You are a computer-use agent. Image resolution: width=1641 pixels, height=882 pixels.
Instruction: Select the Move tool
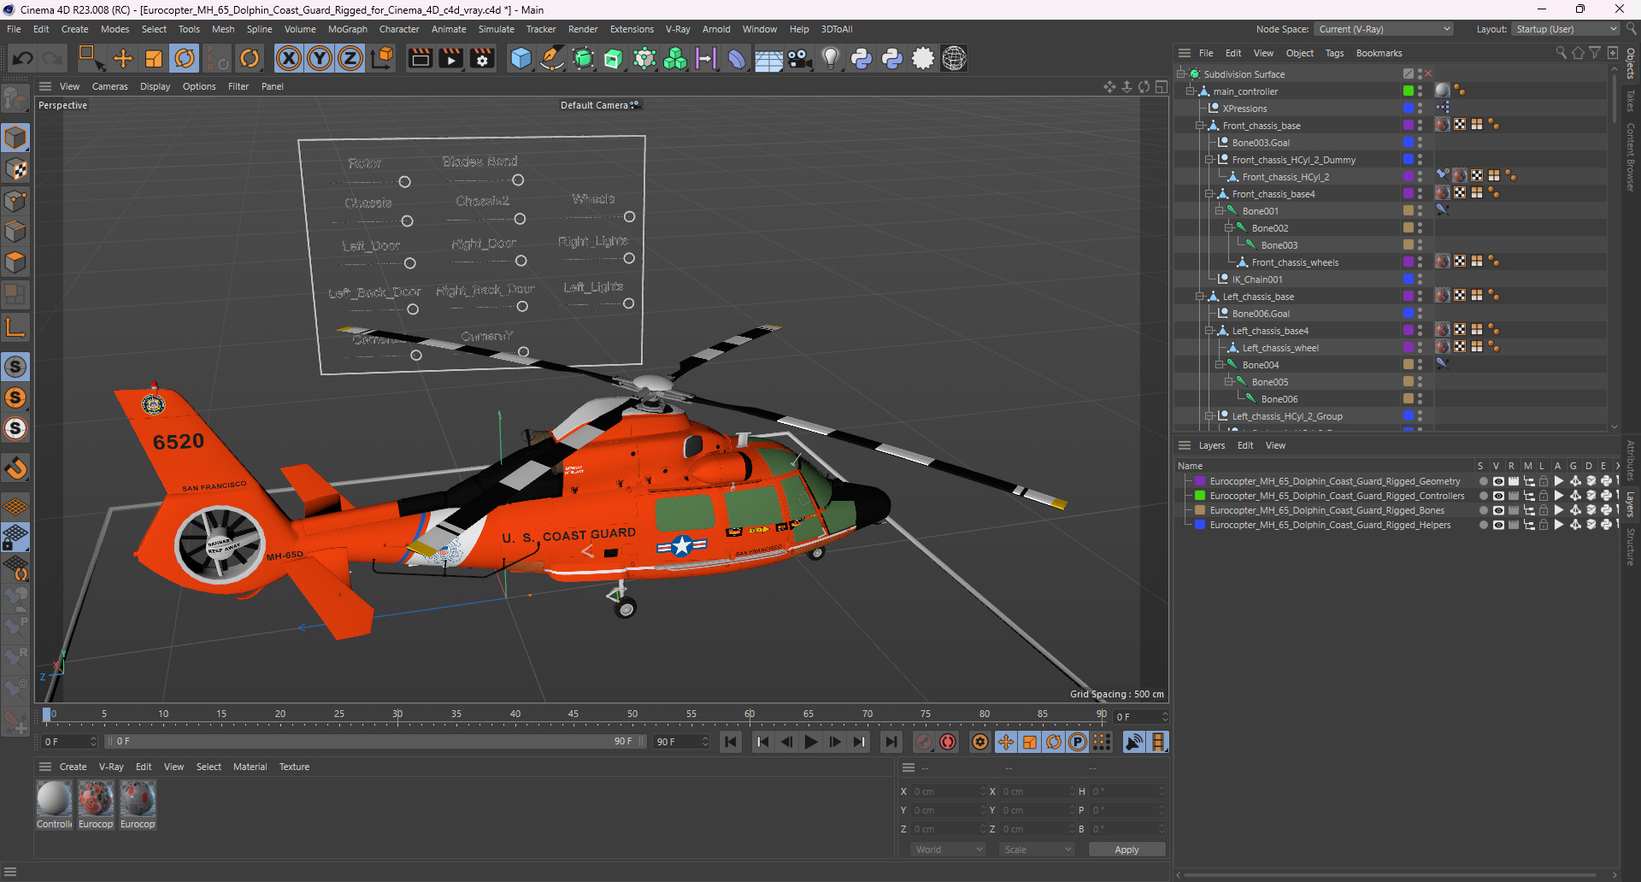point(123,58)
